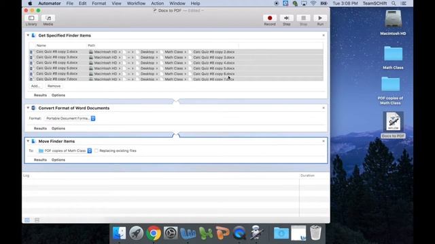
Task: Collapse Convert Format of Word Documents action
Action: pos(28,108)
